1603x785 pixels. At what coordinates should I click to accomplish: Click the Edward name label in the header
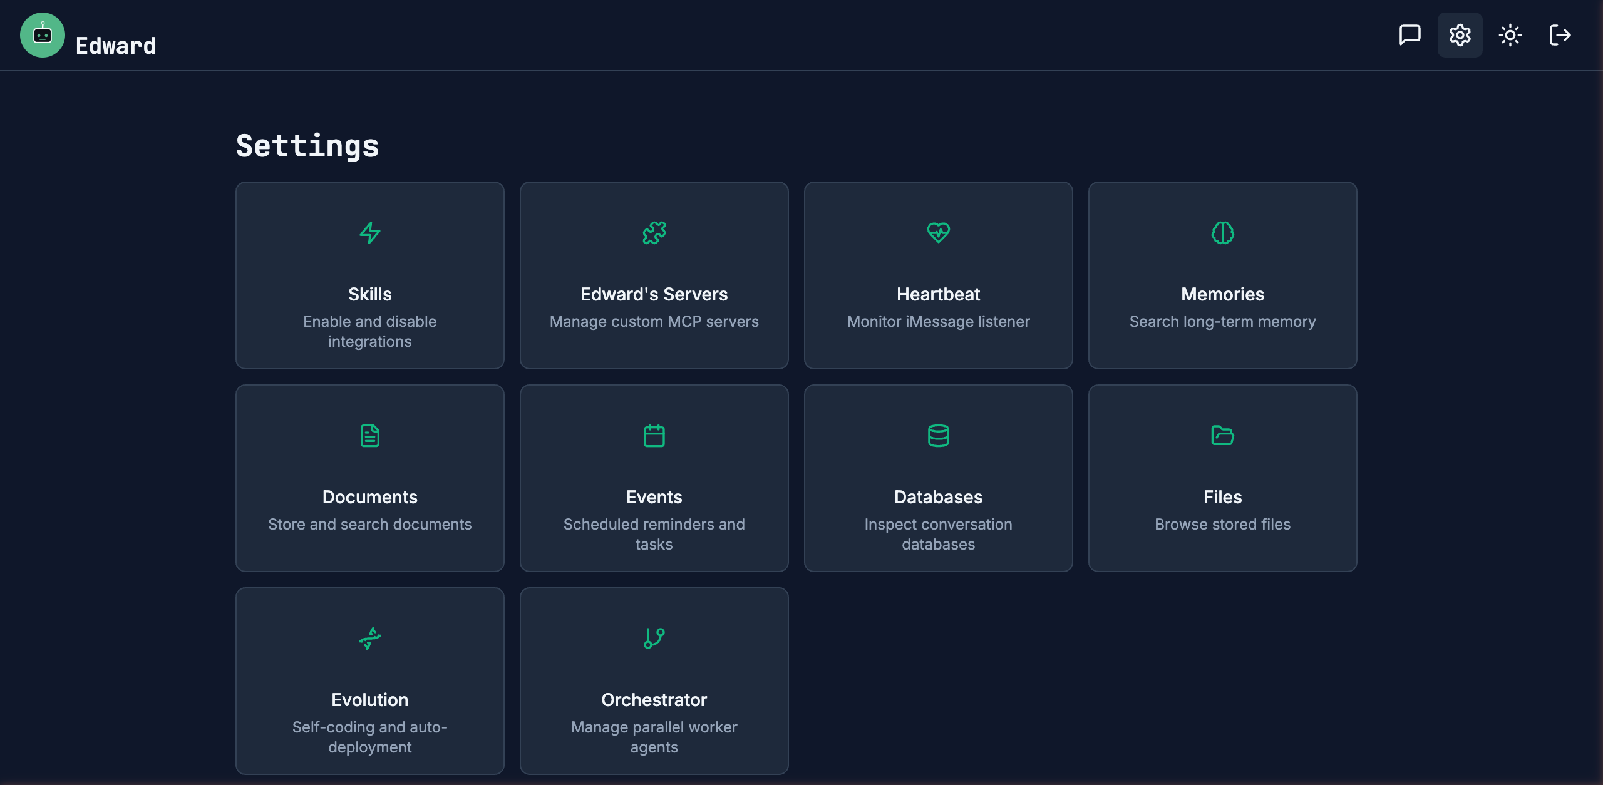[x=115, y=44]
